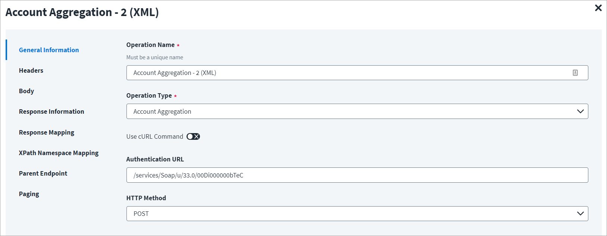Click the contact autofill icon in Operation Name
The height and width of the screenshot is (236, 607).
[575, 73]
